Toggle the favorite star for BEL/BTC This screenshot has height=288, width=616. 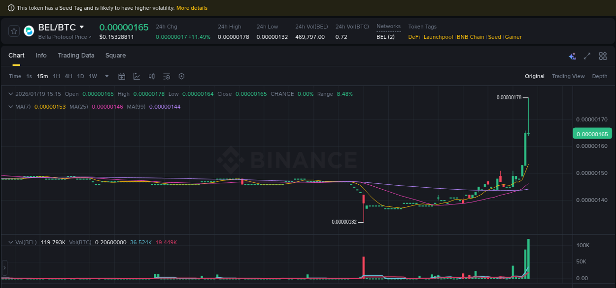pyautogui.click(x=13, y=31)
